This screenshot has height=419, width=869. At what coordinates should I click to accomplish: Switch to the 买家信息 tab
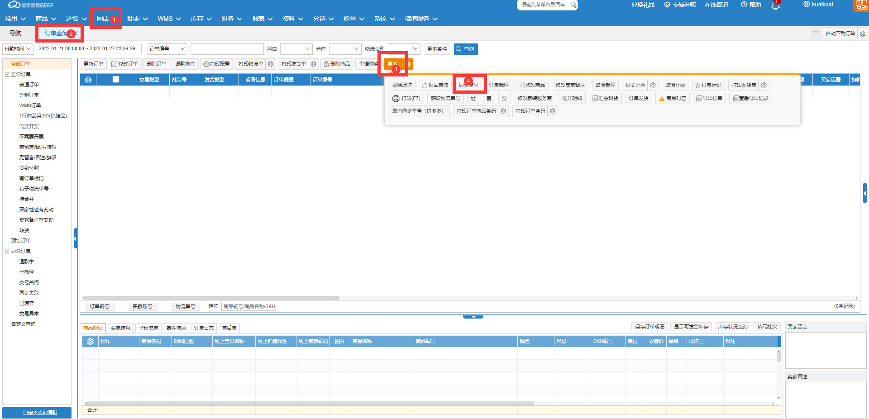[120, 328]
